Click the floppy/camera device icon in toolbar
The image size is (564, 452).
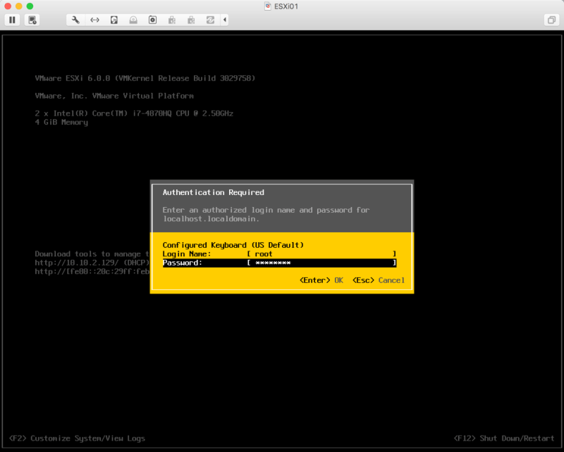tap(152, 20)
